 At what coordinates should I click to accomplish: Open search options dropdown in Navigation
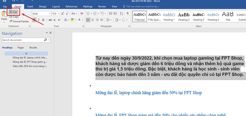click(49, 40)
